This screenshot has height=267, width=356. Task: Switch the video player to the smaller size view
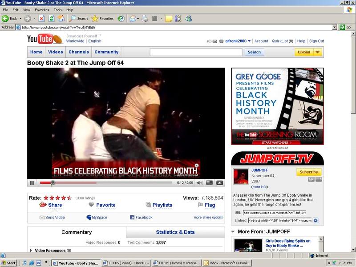(x=209, y=183)
